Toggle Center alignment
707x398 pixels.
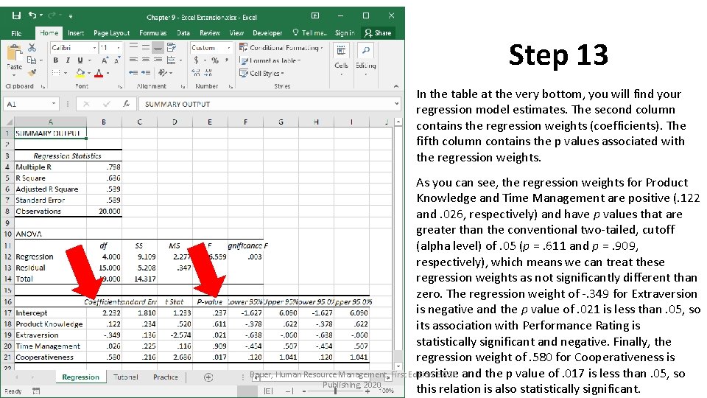[146, 60]
